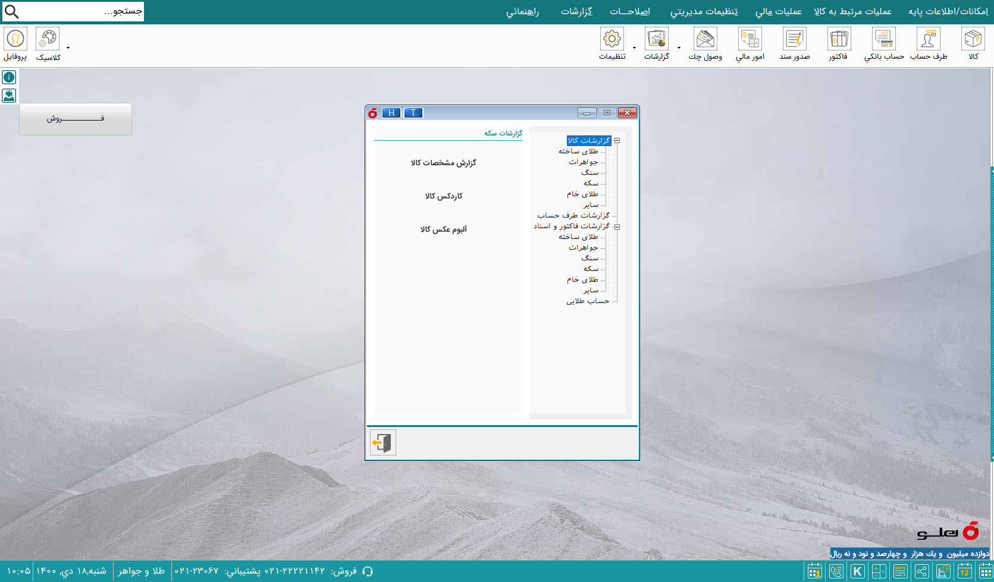Open the کالا (goods) toolbar icon
The height and width of the screenshot is (582, 994).
(973, 40)
